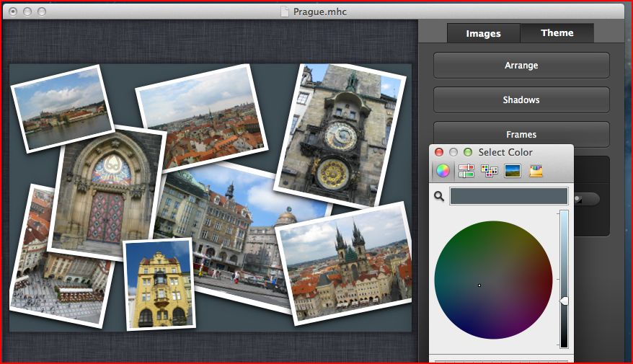Screen dimensions: 633x364
Task: Select the Tyn church towers photo
Action: [x=345, y=263]
